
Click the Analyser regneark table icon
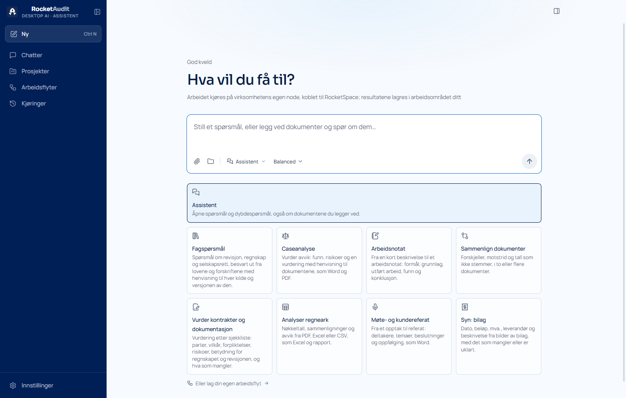pos(286,307)
